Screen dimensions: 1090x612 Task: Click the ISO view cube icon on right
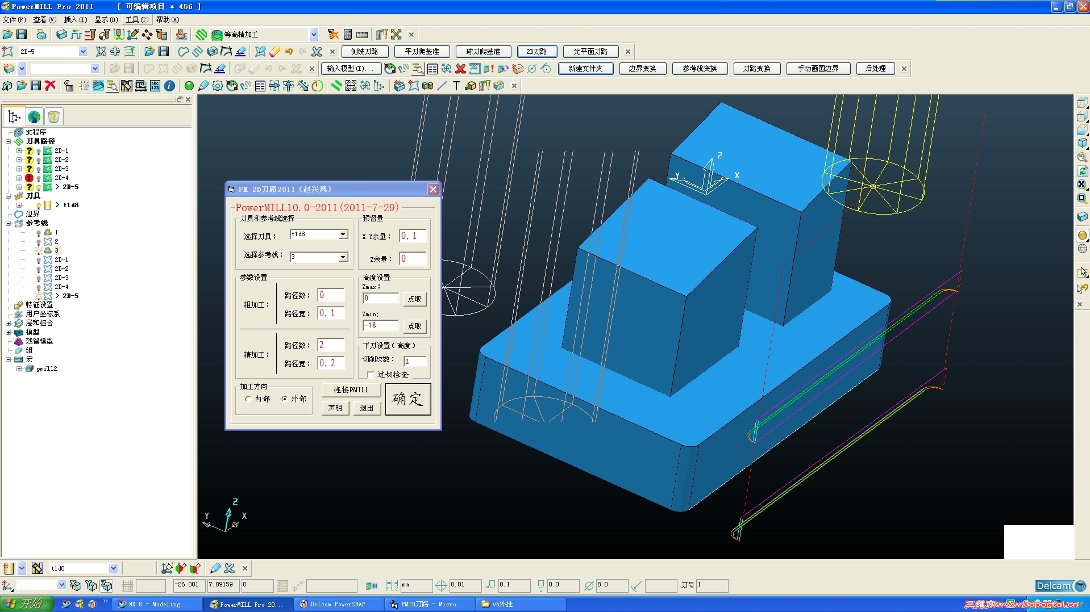tap(1082, 144)
